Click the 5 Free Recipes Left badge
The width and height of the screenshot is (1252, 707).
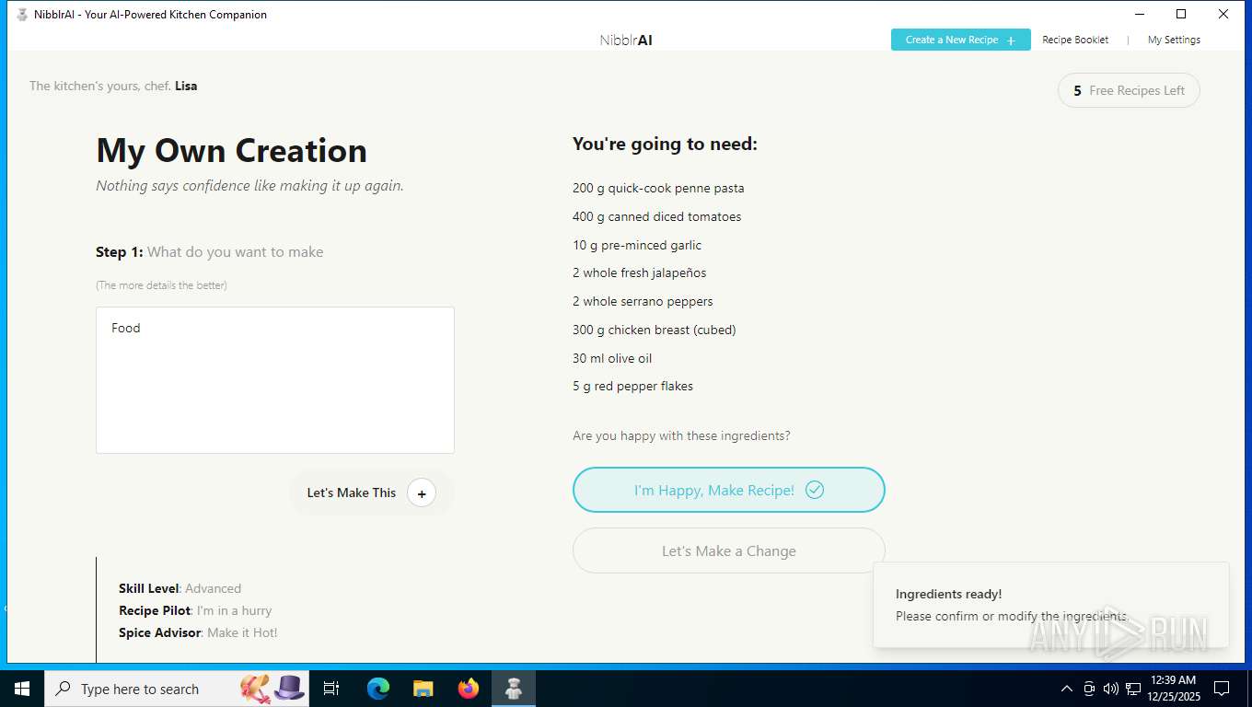[1129, 90]
